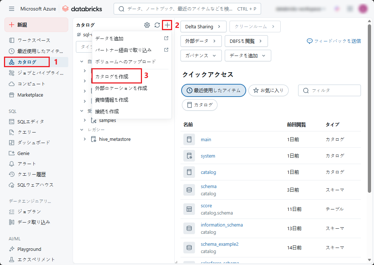Open the information_schema link
The image size is (374, 265).
pyautogui.click(x=221, y=225)
